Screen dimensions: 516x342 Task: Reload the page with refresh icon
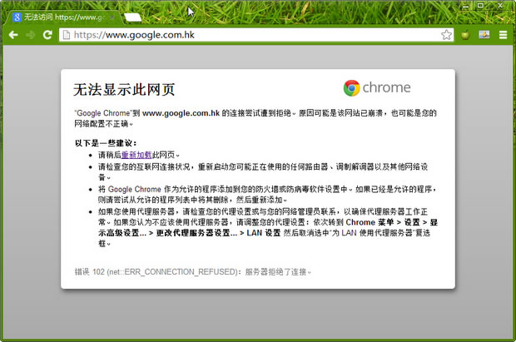(x=47, y=35)
